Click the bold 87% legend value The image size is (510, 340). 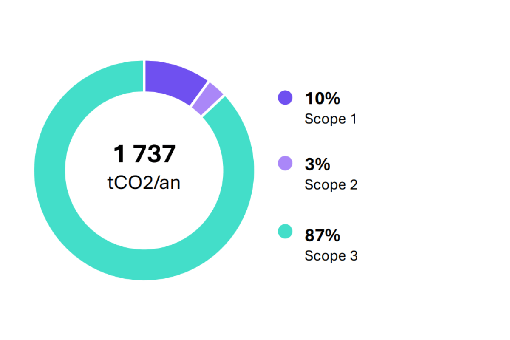322,235
